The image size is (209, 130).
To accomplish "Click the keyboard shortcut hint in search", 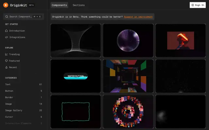I will [37, 17].
